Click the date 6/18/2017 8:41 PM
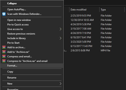 [81, 37]
